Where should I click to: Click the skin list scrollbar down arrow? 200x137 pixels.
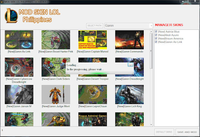151,124
